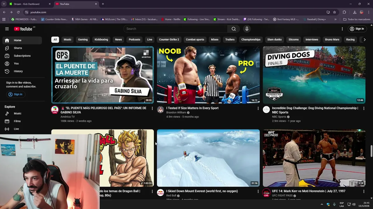The height and width of the screenshot is (209, 373).
Task: Open Music under Explore
Action: pyautogui.click(x=22, y=113)
